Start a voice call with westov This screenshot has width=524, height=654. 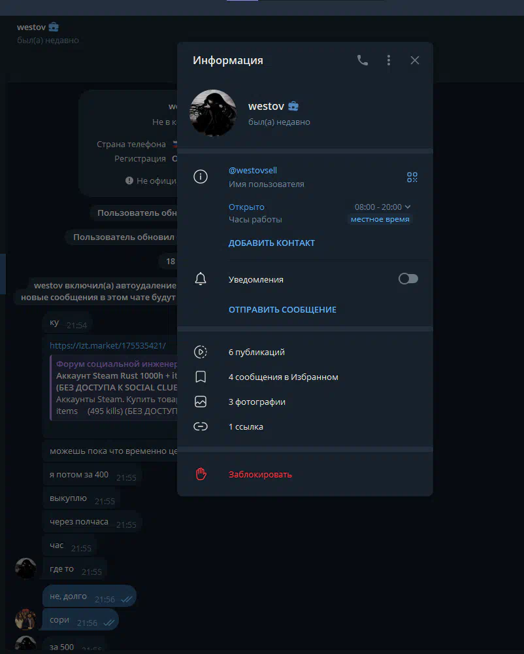tap(363, 60)
